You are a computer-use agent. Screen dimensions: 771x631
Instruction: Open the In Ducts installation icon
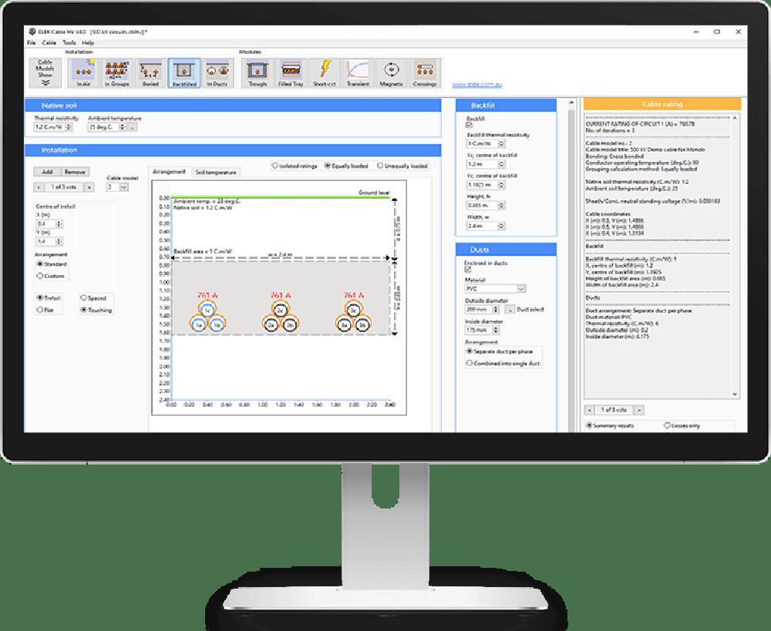click(217, 72)
